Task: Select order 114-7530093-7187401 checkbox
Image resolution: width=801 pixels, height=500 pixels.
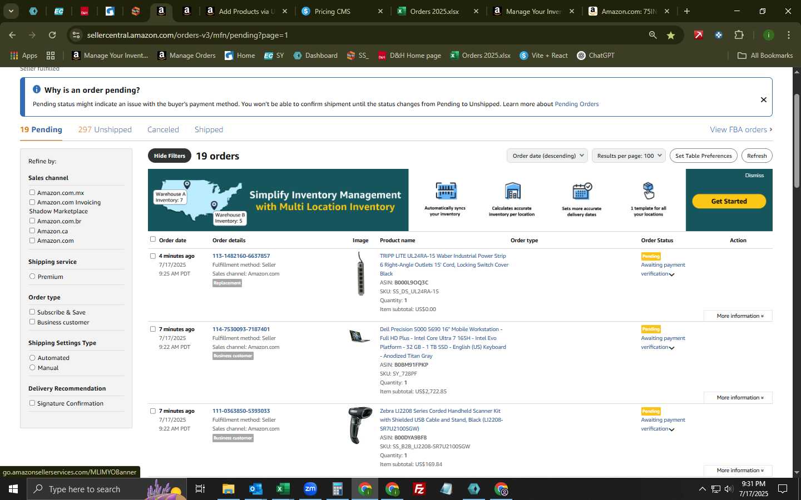Action: 153,329
